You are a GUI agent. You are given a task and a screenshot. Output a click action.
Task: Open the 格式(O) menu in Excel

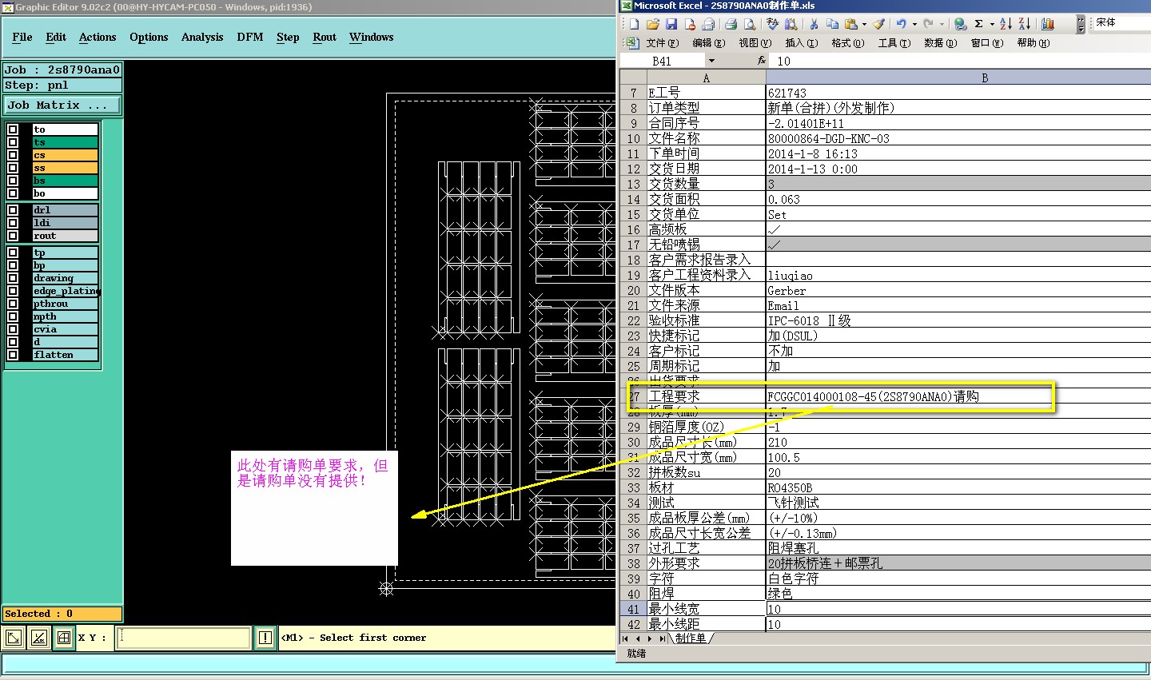coord(848,43)
